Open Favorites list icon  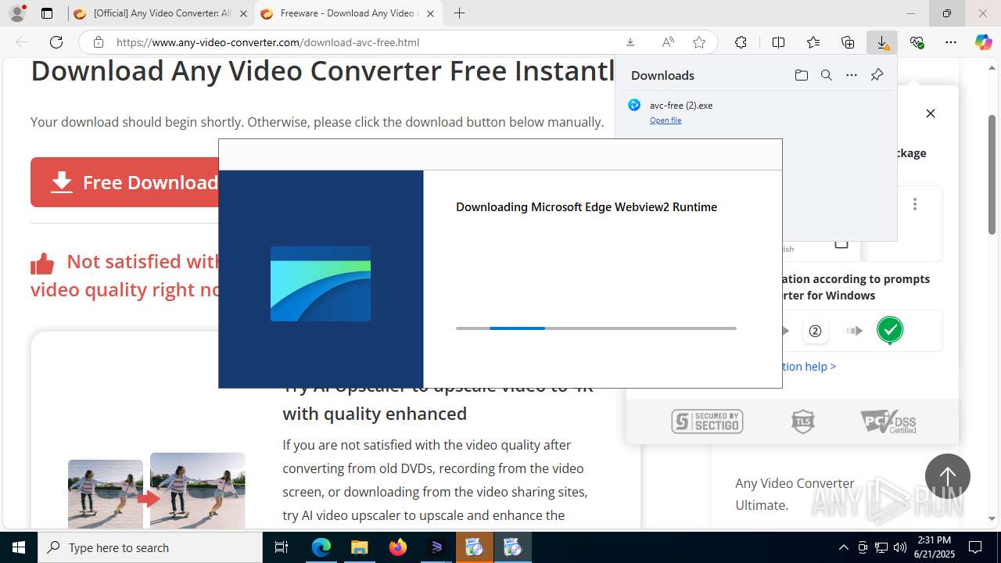813,42
